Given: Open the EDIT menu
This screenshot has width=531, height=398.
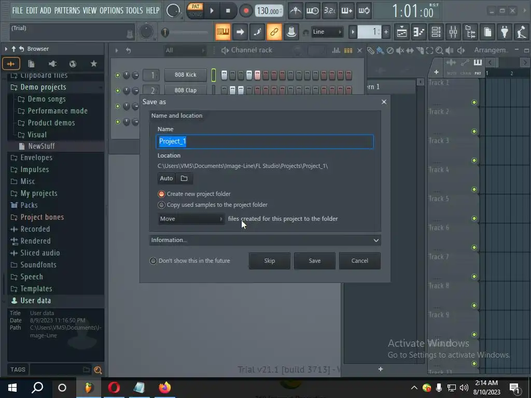Looking at the screenshot, I should coord(32,10).
